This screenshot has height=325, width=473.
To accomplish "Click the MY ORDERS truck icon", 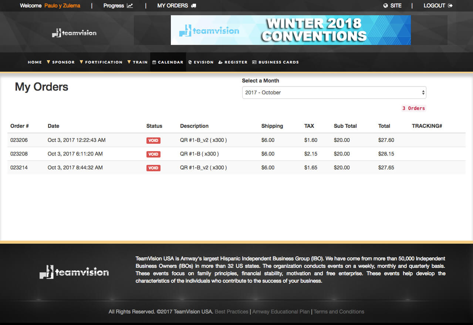I will (194, 6).
